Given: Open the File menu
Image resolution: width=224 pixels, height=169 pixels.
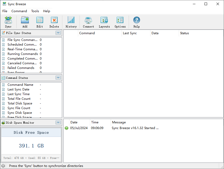Looking at the screenshot, I should [5, 11].
